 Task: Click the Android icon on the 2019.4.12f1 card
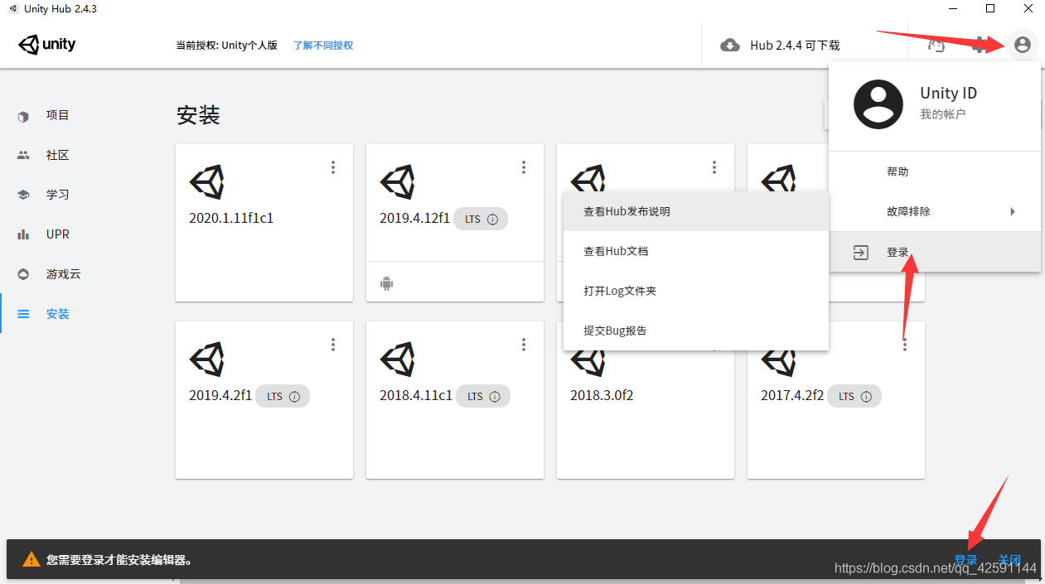pos(386,283)
